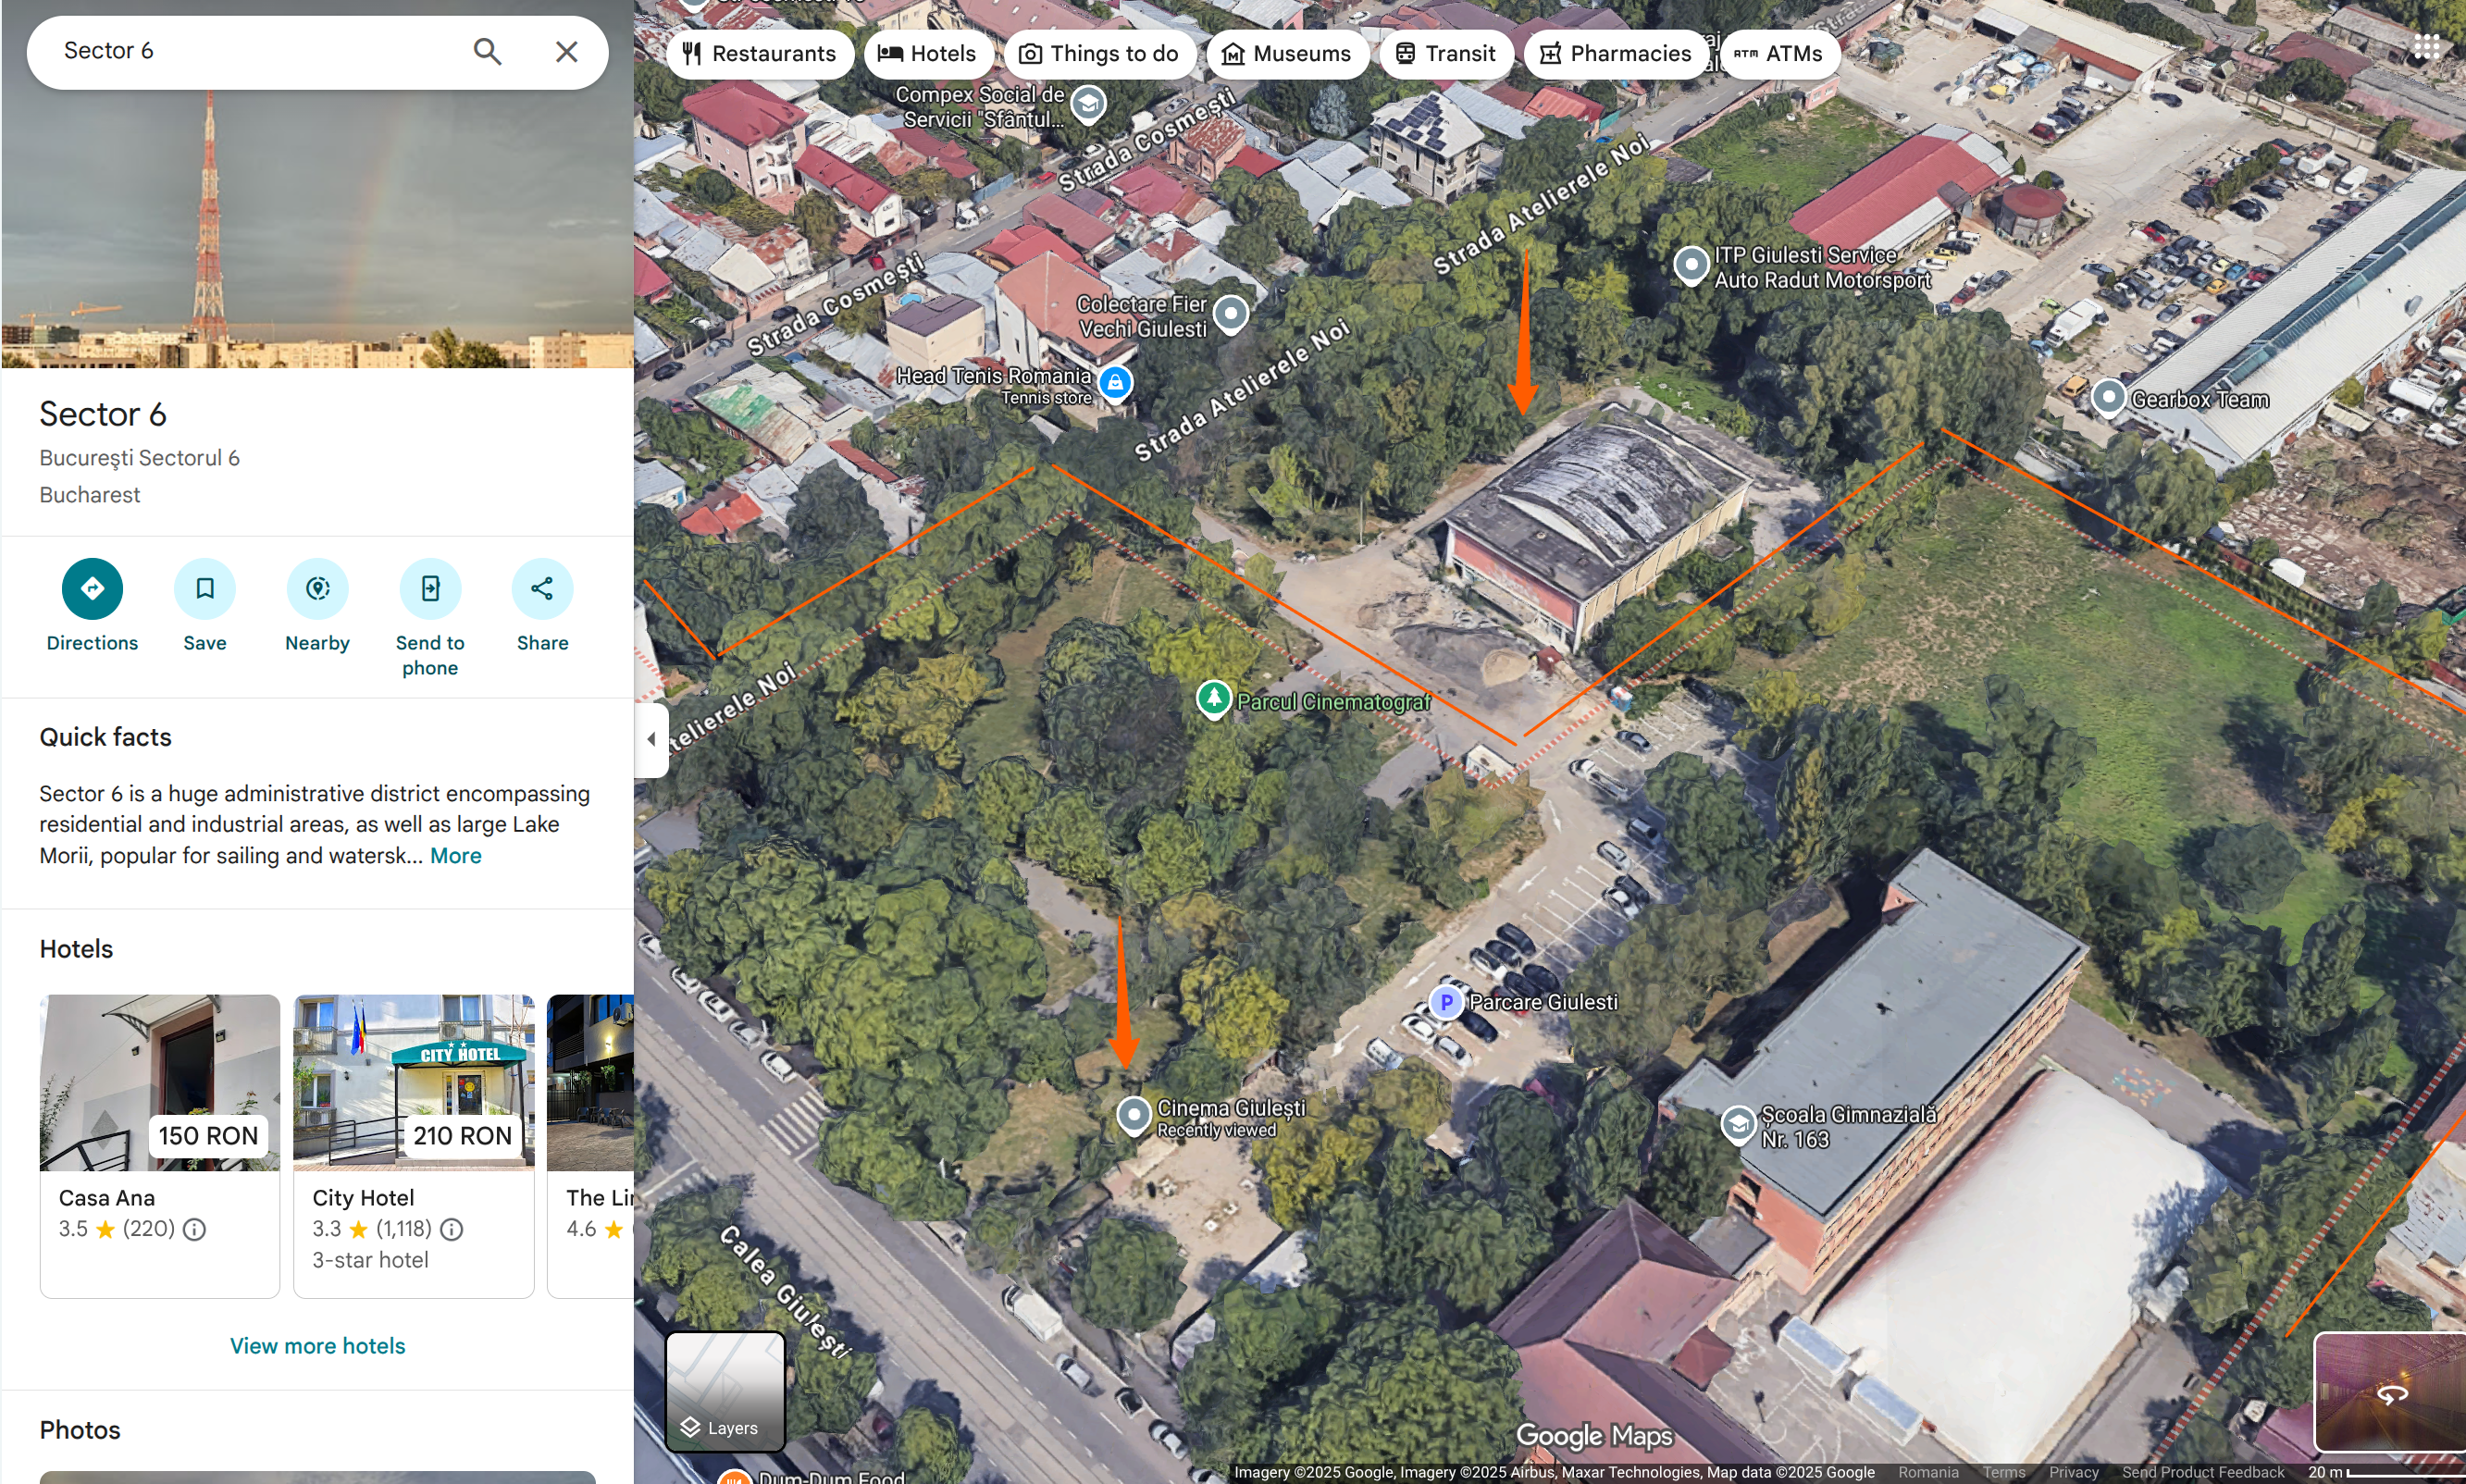Select the Pharmacies category chip

[1615, 54]
